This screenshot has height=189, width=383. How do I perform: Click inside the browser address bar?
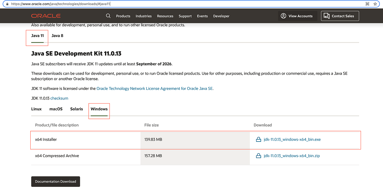(128, 4)
